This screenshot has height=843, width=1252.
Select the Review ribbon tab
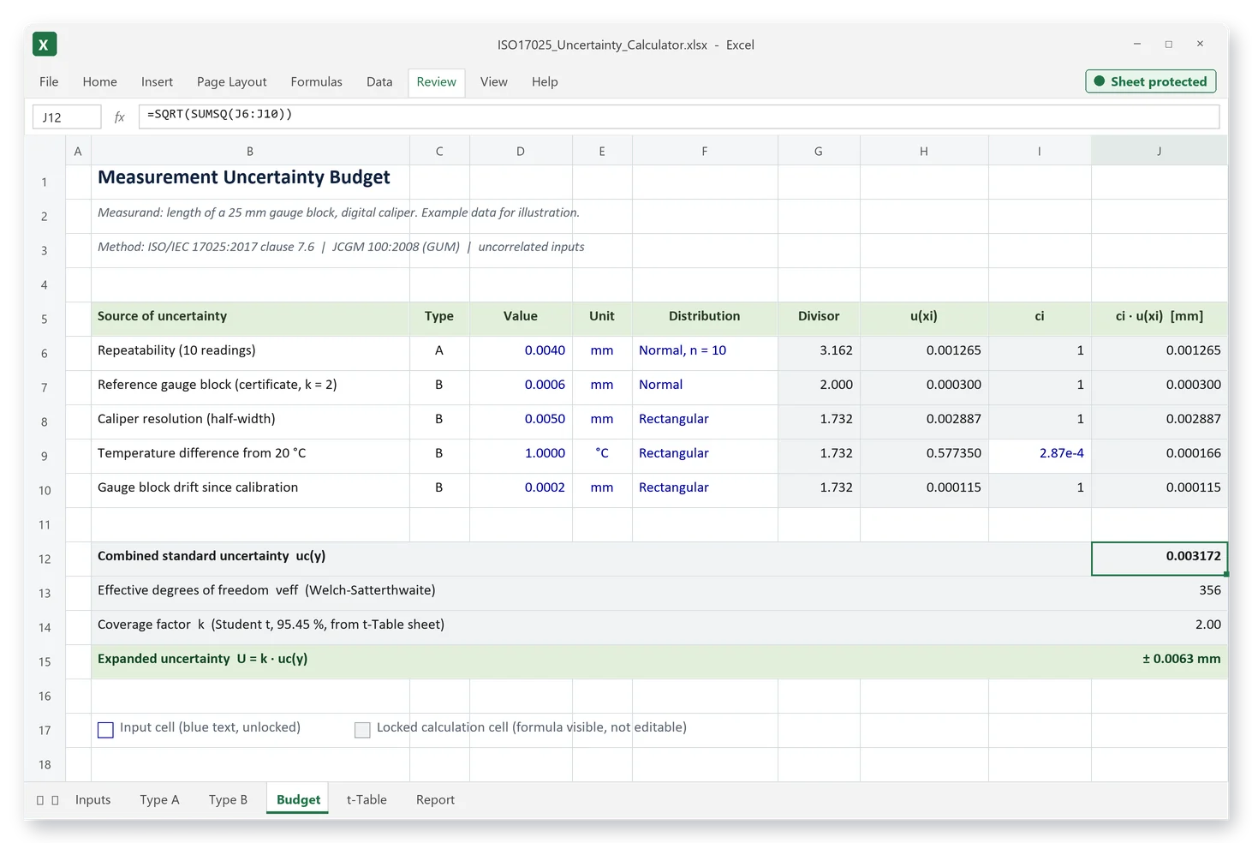[437, 82]
